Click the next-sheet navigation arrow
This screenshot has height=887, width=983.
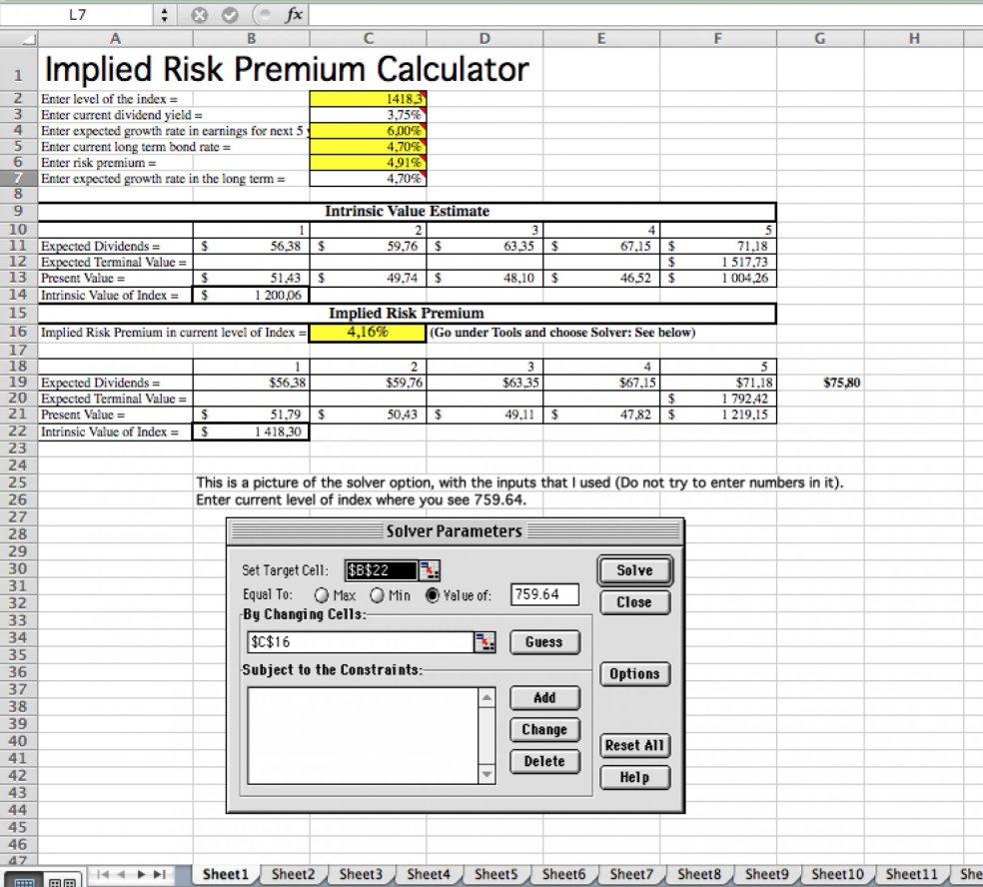tap(142, 874)
